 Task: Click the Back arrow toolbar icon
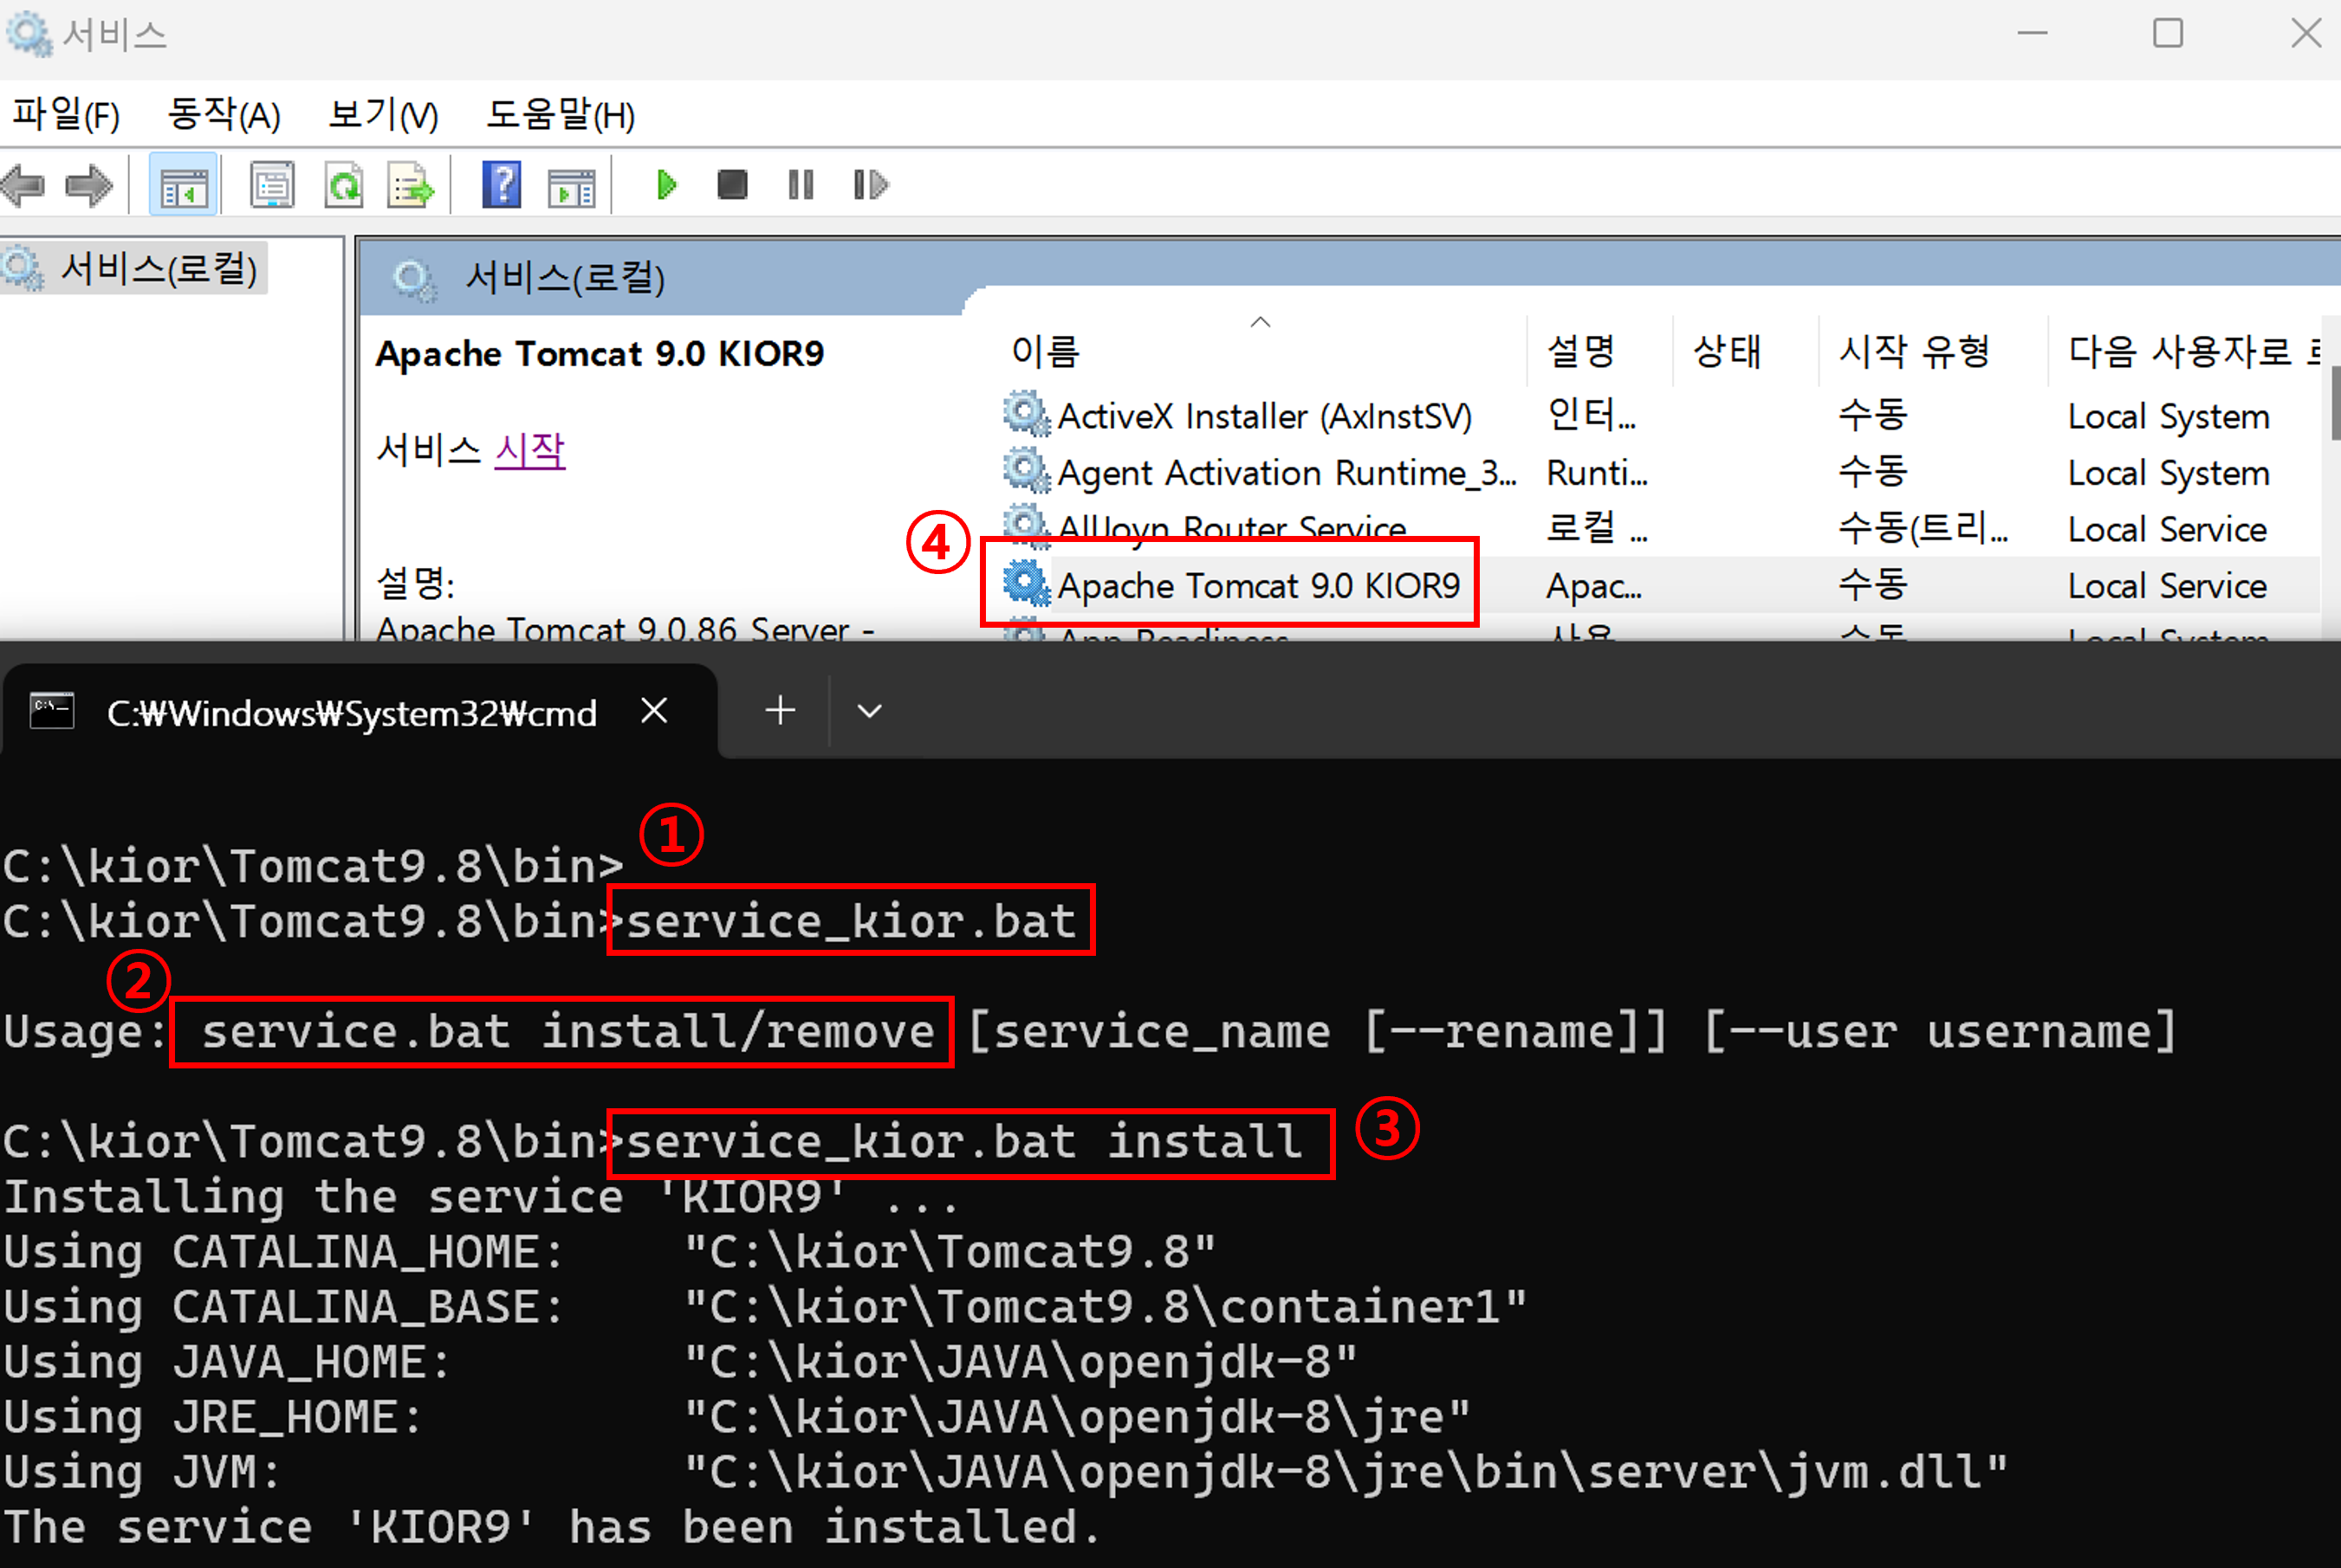point(24,186)
